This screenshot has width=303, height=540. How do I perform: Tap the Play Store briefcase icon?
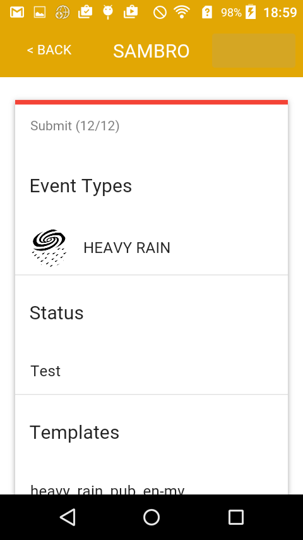pyautogui.click(x=131, y=13)
